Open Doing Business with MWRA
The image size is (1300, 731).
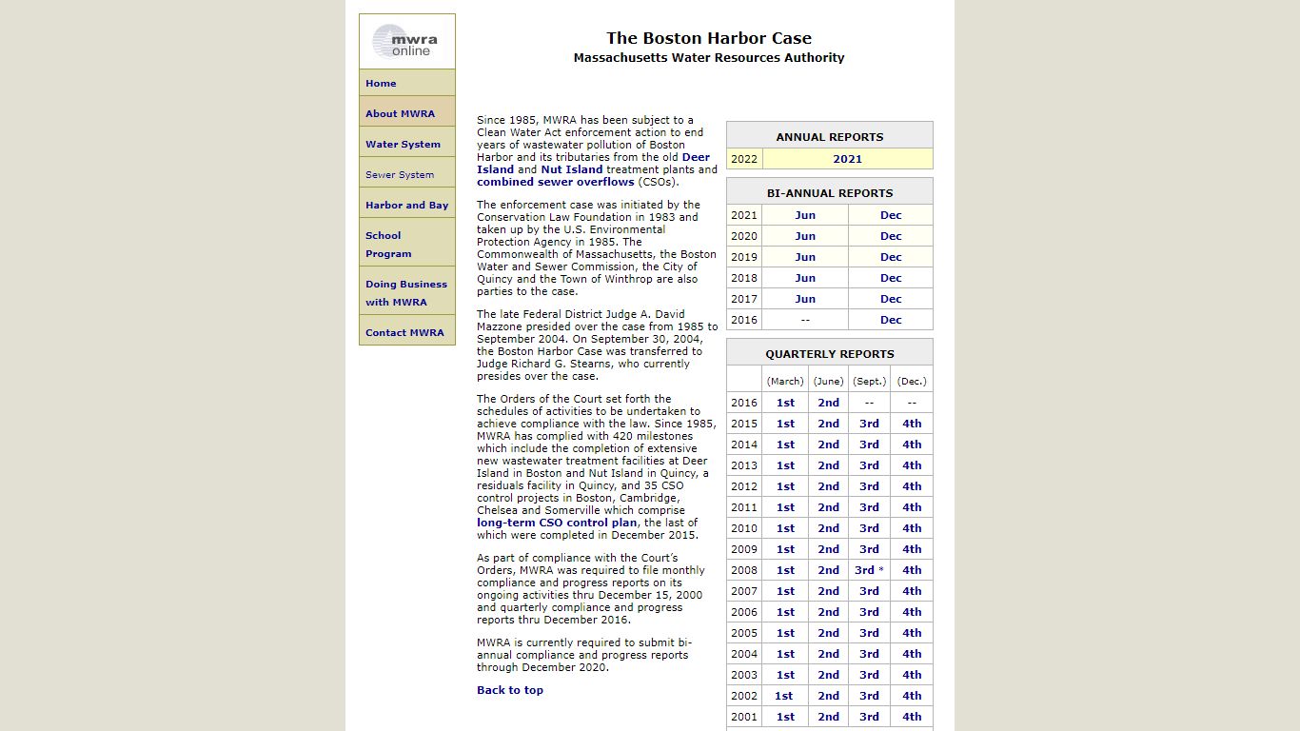(406, 293)
